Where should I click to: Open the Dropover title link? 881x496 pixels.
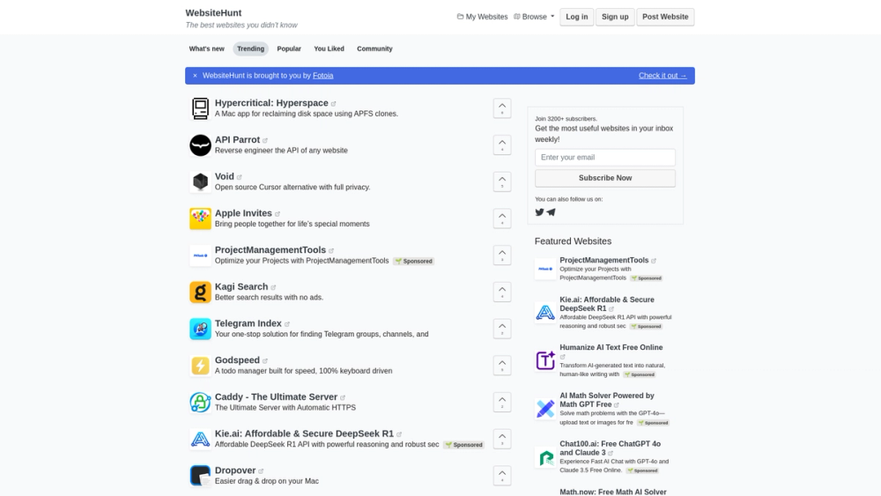[x=235, y=470]
